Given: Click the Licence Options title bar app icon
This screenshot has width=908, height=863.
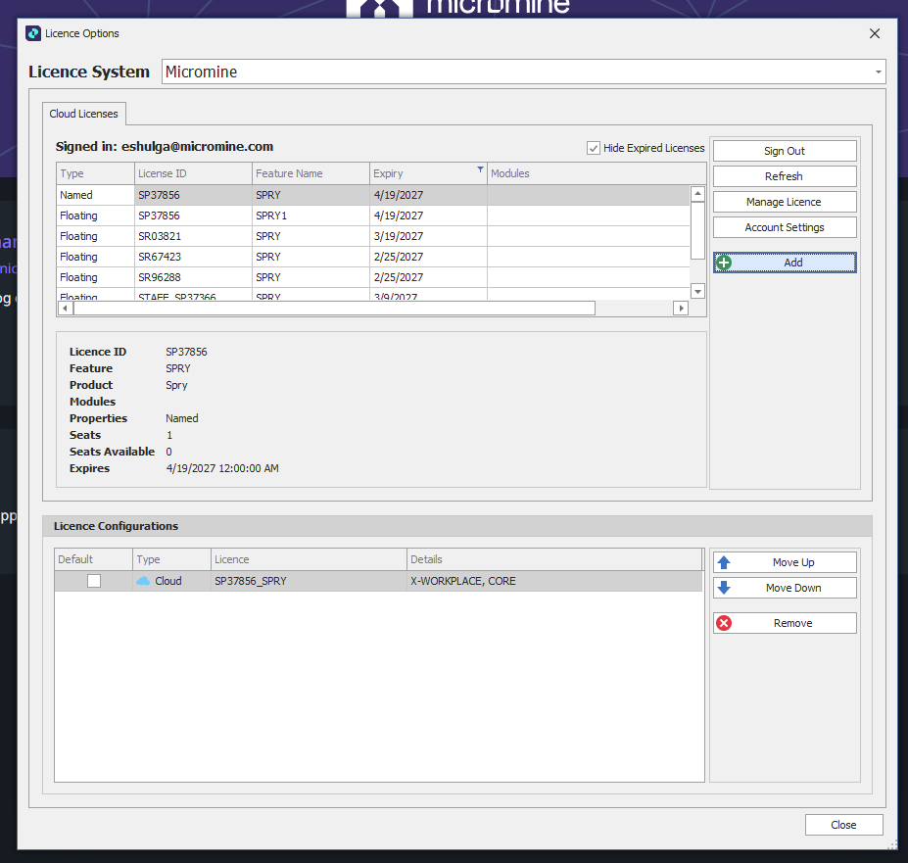Looking at the screenshot, I should pyautogui.click(x=33, y=33).
